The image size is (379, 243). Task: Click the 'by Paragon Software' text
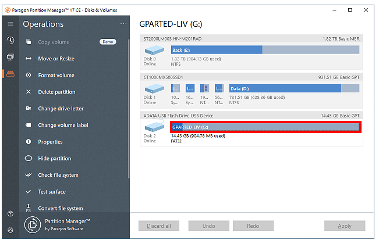64,229
